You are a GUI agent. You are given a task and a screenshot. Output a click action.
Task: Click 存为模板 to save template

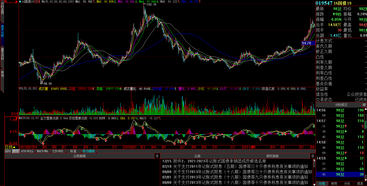coord(88,151)
